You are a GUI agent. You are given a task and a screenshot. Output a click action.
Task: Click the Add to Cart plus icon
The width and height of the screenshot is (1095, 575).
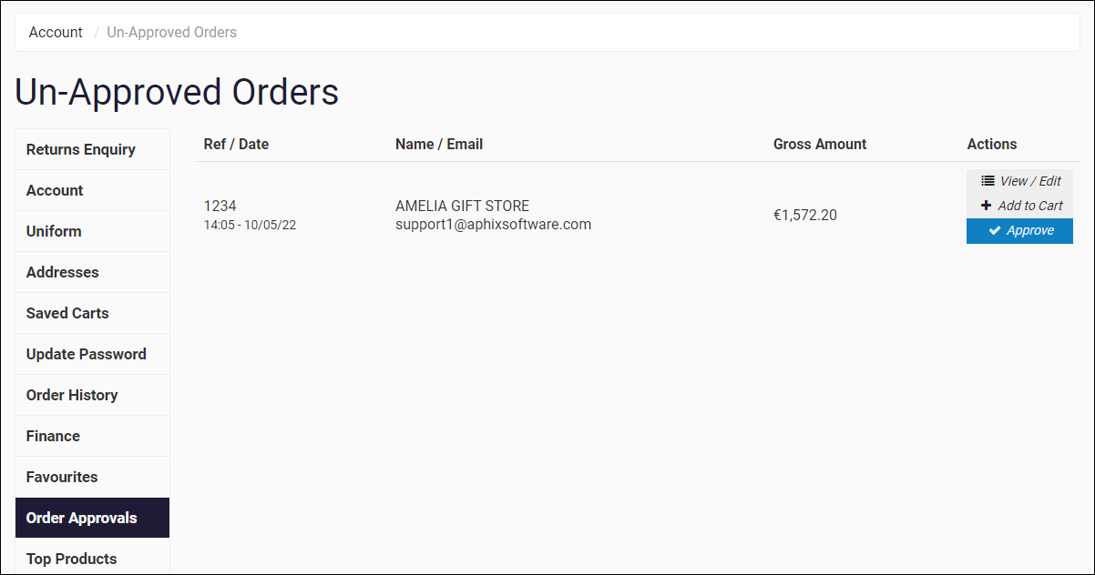986,206
